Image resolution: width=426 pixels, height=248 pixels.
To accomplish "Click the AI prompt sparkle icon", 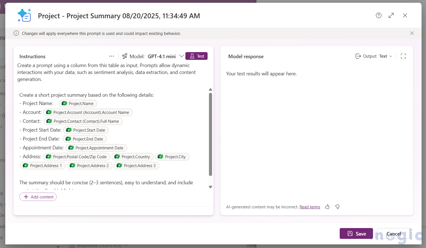I will click(x=24, y=15).
